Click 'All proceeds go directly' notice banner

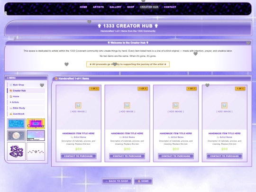click(x=128, y=64)
